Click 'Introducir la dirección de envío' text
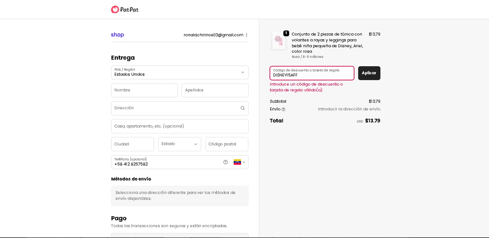 (349, 109)
